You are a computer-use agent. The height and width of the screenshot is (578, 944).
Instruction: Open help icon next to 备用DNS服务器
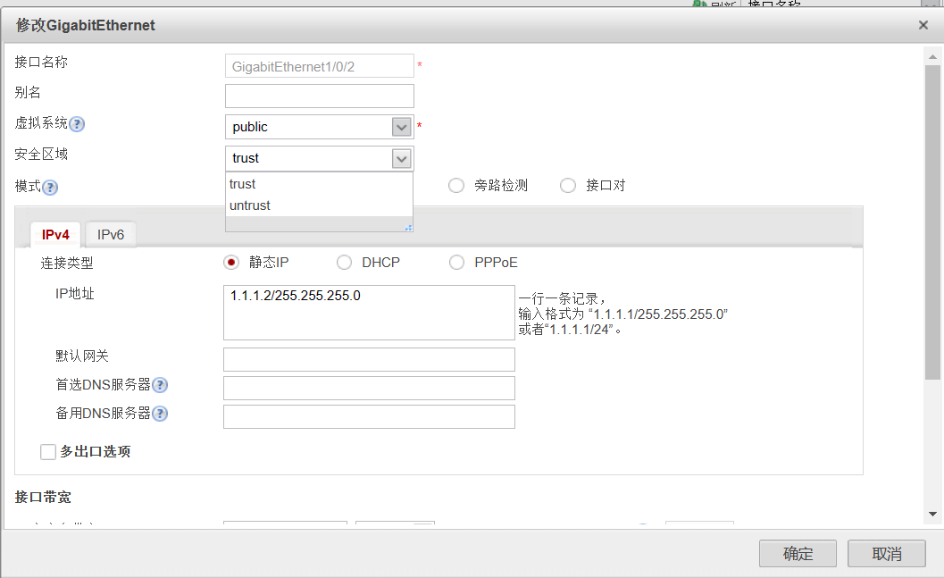[x=160, y=414]
